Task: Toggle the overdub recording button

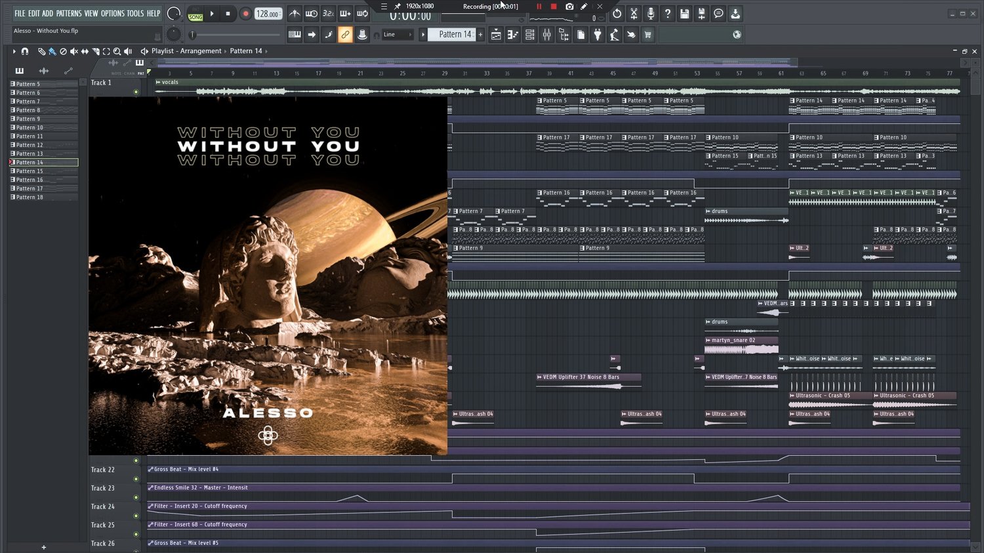Action: click(345, 13)
